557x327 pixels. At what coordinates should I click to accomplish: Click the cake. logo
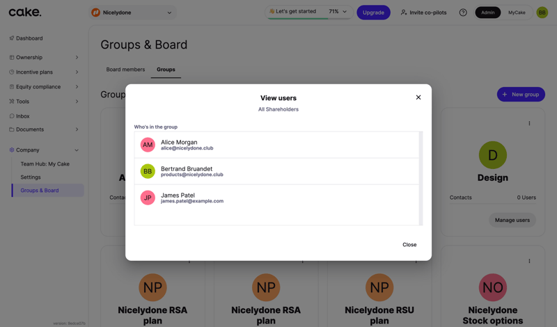pyautogui.click(x=25, y=12)
